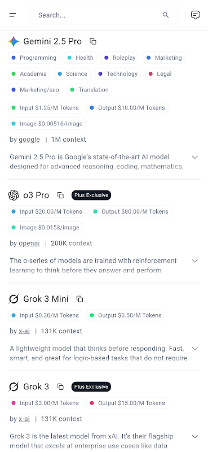Expand the Gemini 2.5 Pro description
Screen dimensions: 208x452
[x=195, y=157]
